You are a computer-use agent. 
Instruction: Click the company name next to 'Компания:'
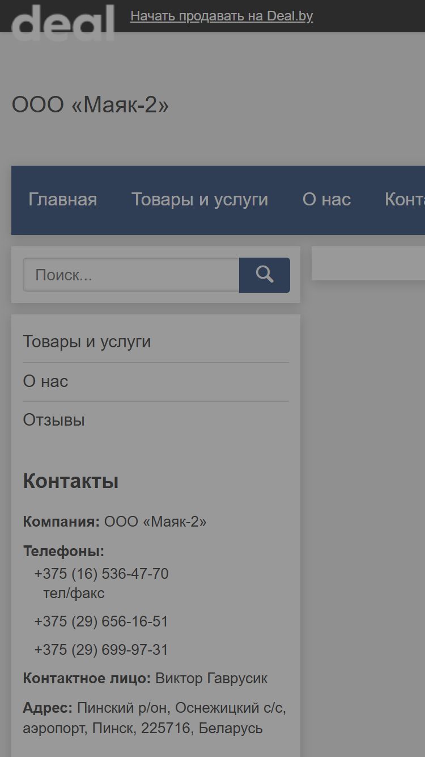point(155,522)
